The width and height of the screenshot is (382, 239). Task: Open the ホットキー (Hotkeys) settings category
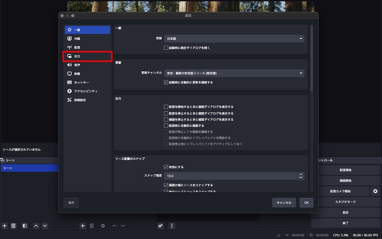coord(87,83)
